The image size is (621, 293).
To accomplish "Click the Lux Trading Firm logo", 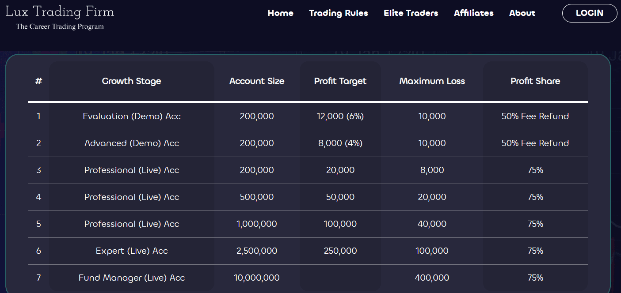I will pos(60,11).
